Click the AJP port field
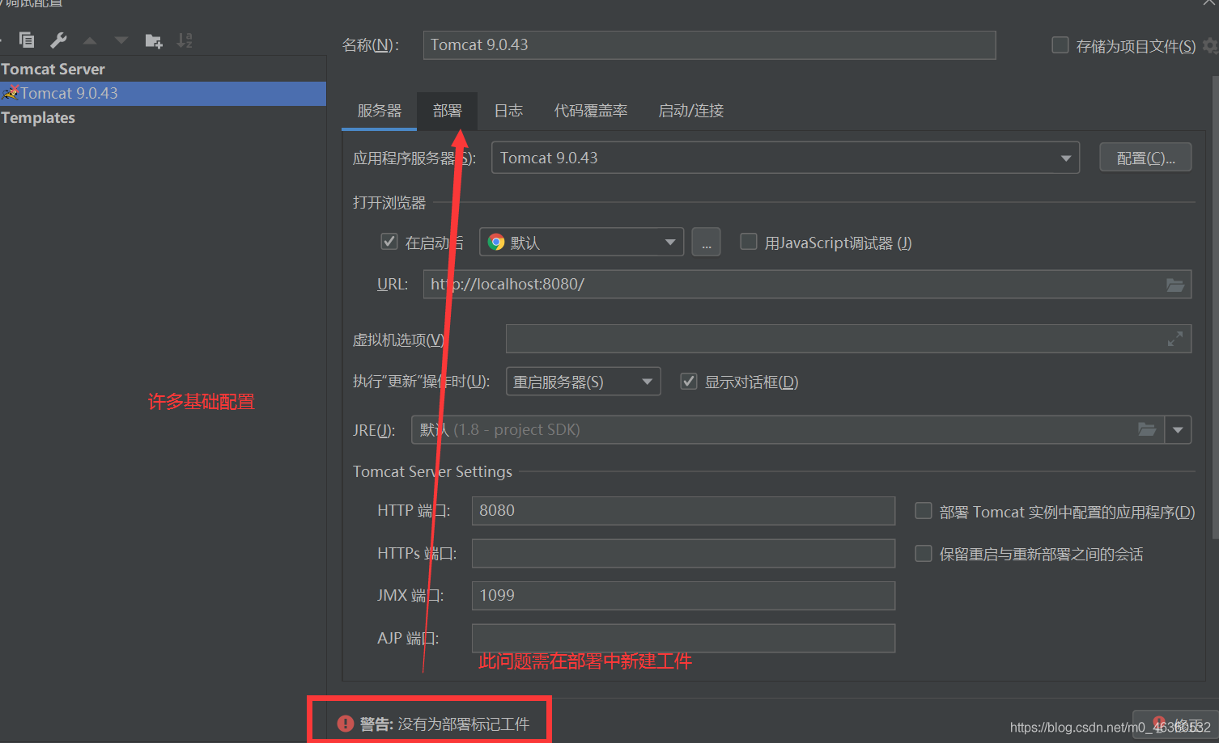 tap(683, 638)
